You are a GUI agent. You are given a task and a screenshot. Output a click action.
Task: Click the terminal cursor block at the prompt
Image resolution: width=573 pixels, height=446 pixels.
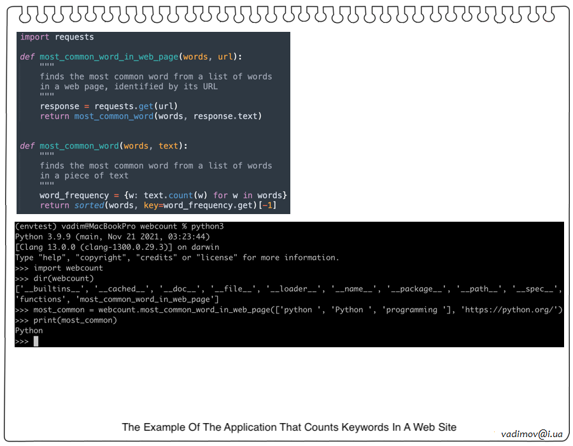36,342
